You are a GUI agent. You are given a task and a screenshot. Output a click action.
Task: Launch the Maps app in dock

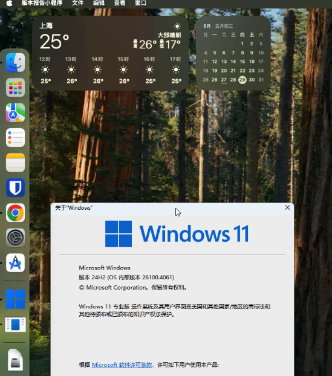click(x=15, y=112)
